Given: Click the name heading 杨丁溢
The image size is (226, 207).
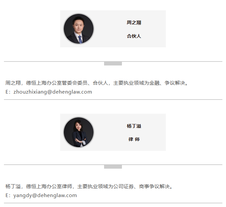Looking at the screenshot, I should pyautogui.click(x=134, y=126).
